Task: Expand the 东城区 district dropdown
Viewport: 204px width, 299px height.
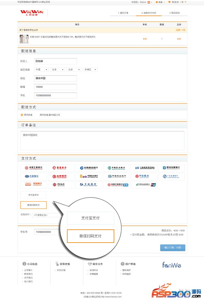Action: [x=90, y=70]
